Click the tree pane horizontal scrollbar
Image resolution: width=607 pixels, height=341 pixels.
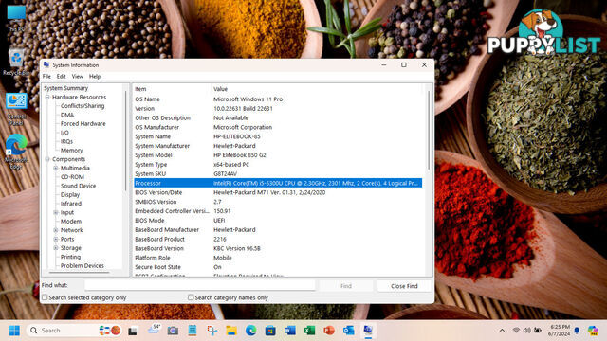[78, 273]
